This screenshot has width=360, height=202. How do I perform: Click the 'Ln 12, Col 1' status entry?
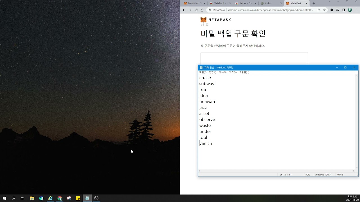pyautogui.click(x=286, y=175)
